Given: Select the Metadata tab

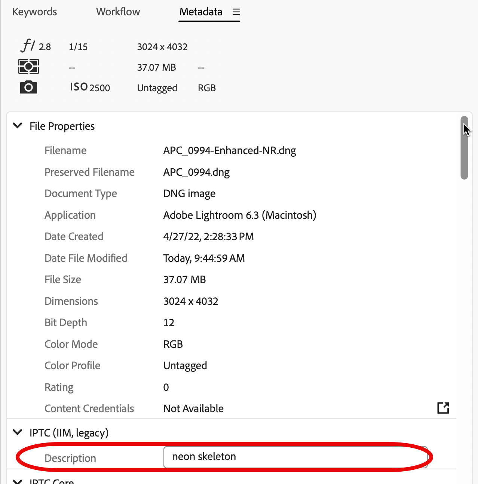Looking at the screenshot, I should coord(201,12).
